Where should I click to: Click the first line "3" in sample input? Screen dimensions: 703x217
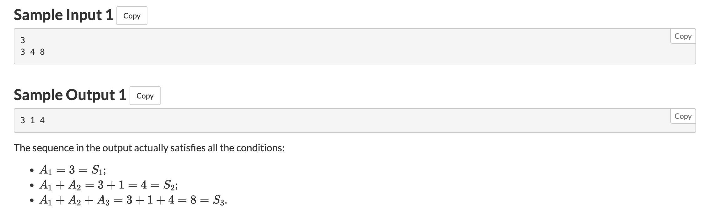point(23,40)
